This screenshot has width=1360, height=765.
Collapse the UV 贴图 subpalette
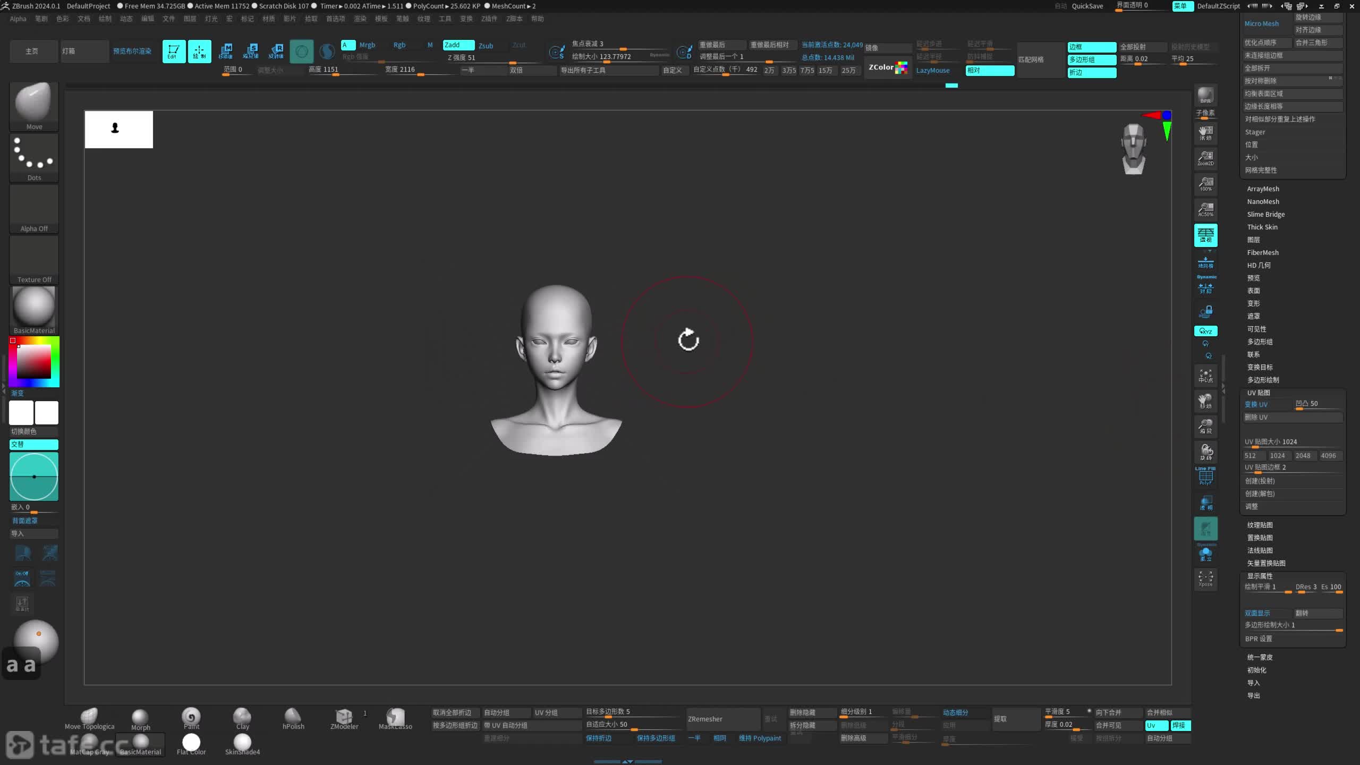click(x=1258, y=393)
